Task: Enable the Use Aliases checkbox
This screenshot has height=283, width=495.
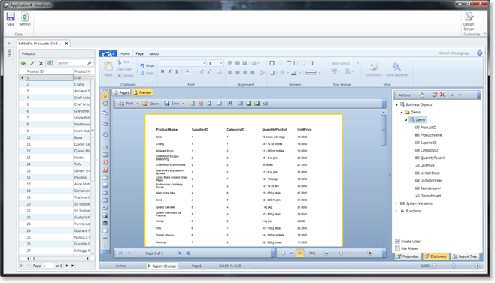Action: coord(397,248)
